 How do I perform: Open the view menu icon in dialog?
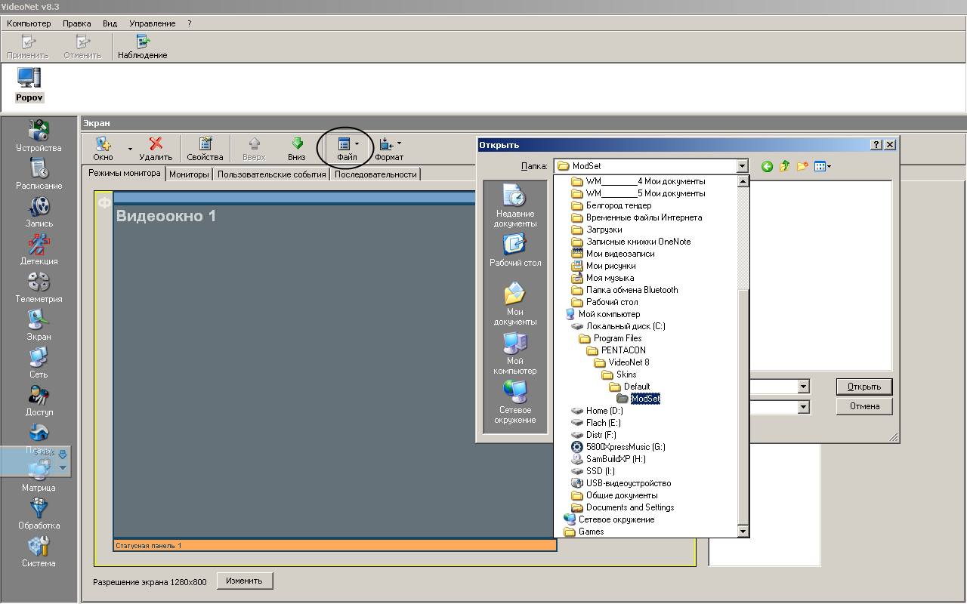tap(822, 166)
